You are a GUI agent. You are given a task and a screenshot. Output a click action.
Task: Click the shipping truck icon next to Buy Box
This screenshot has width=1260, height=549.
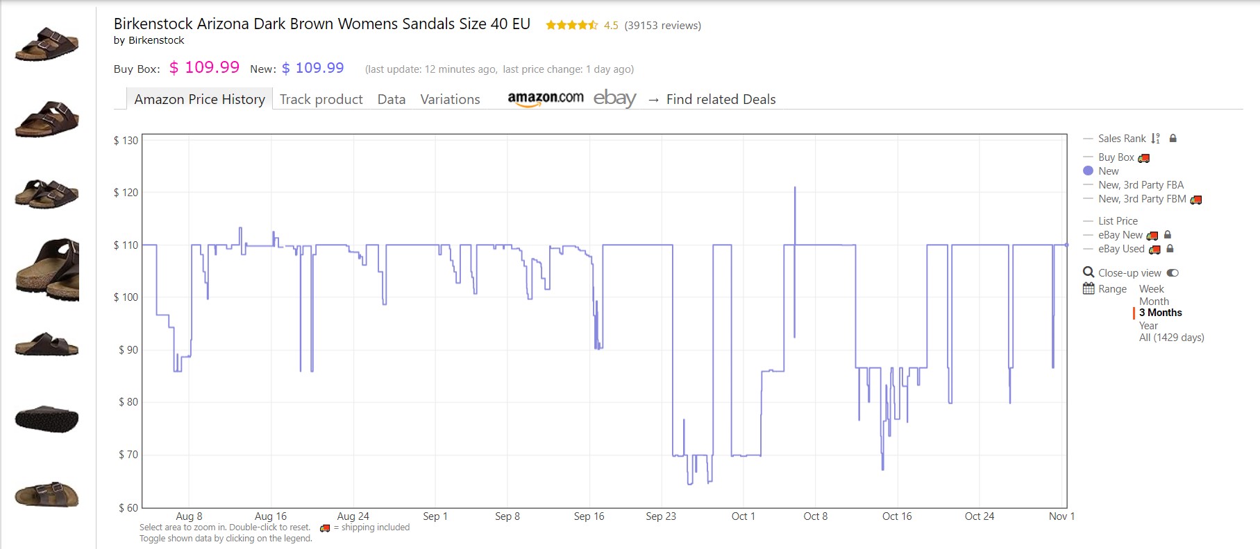[x=1143, y=158]
